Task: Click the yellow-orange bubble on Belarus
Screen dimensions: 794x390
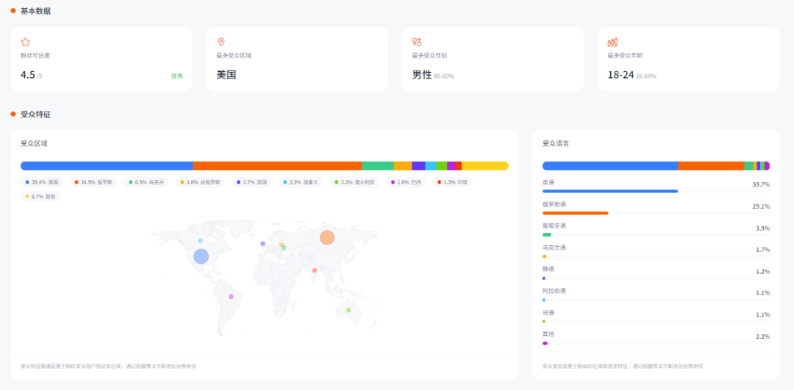Action: point(282,245)
